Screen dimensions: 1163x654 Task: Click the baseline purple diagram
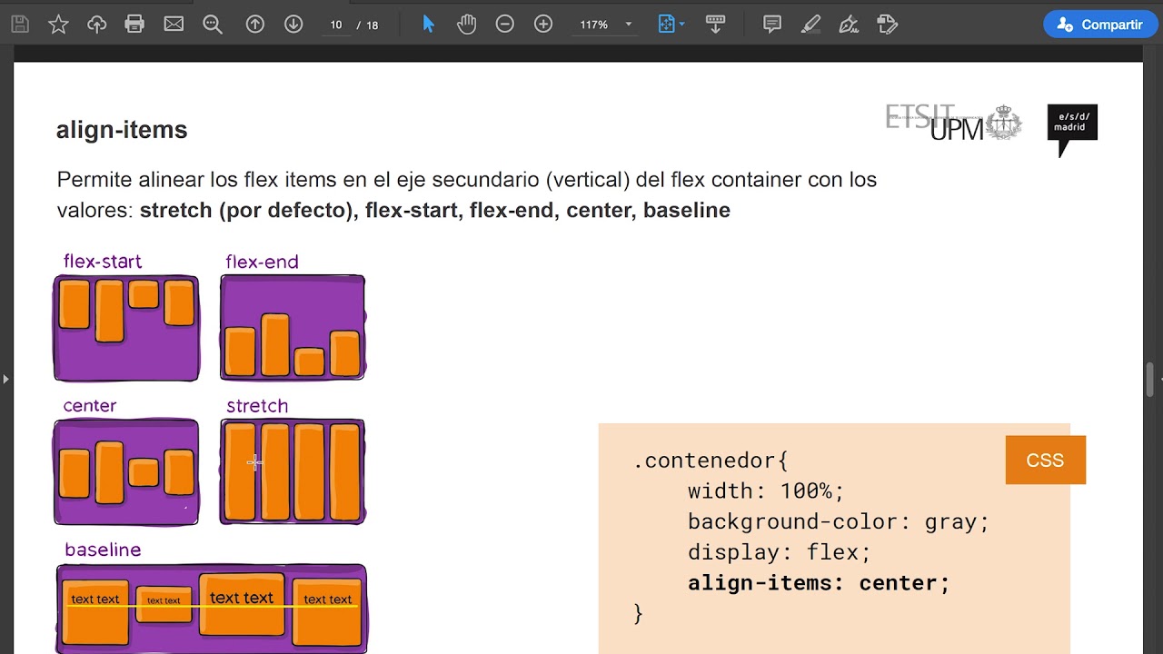212,609
